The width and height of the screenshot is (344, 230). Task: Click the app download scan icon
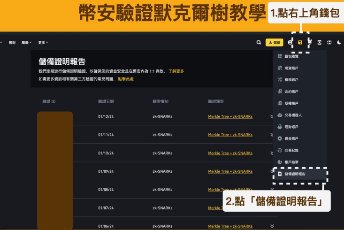(320, 42)
